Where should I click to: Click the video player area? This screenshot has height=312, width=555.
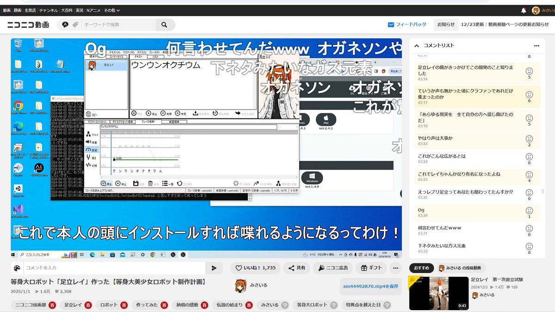click(x=206, y=148)
